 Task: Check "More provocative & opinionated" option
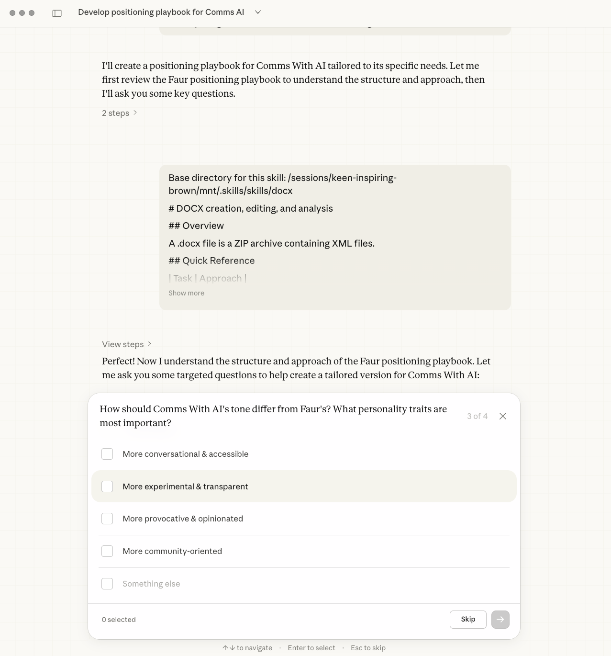pos(107,519)
